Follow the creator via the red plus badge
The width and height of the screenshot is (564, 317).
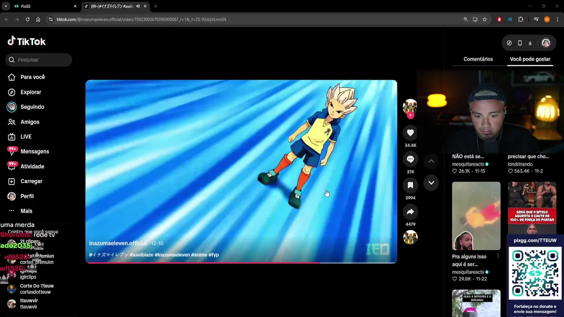[x=410, y=115]
